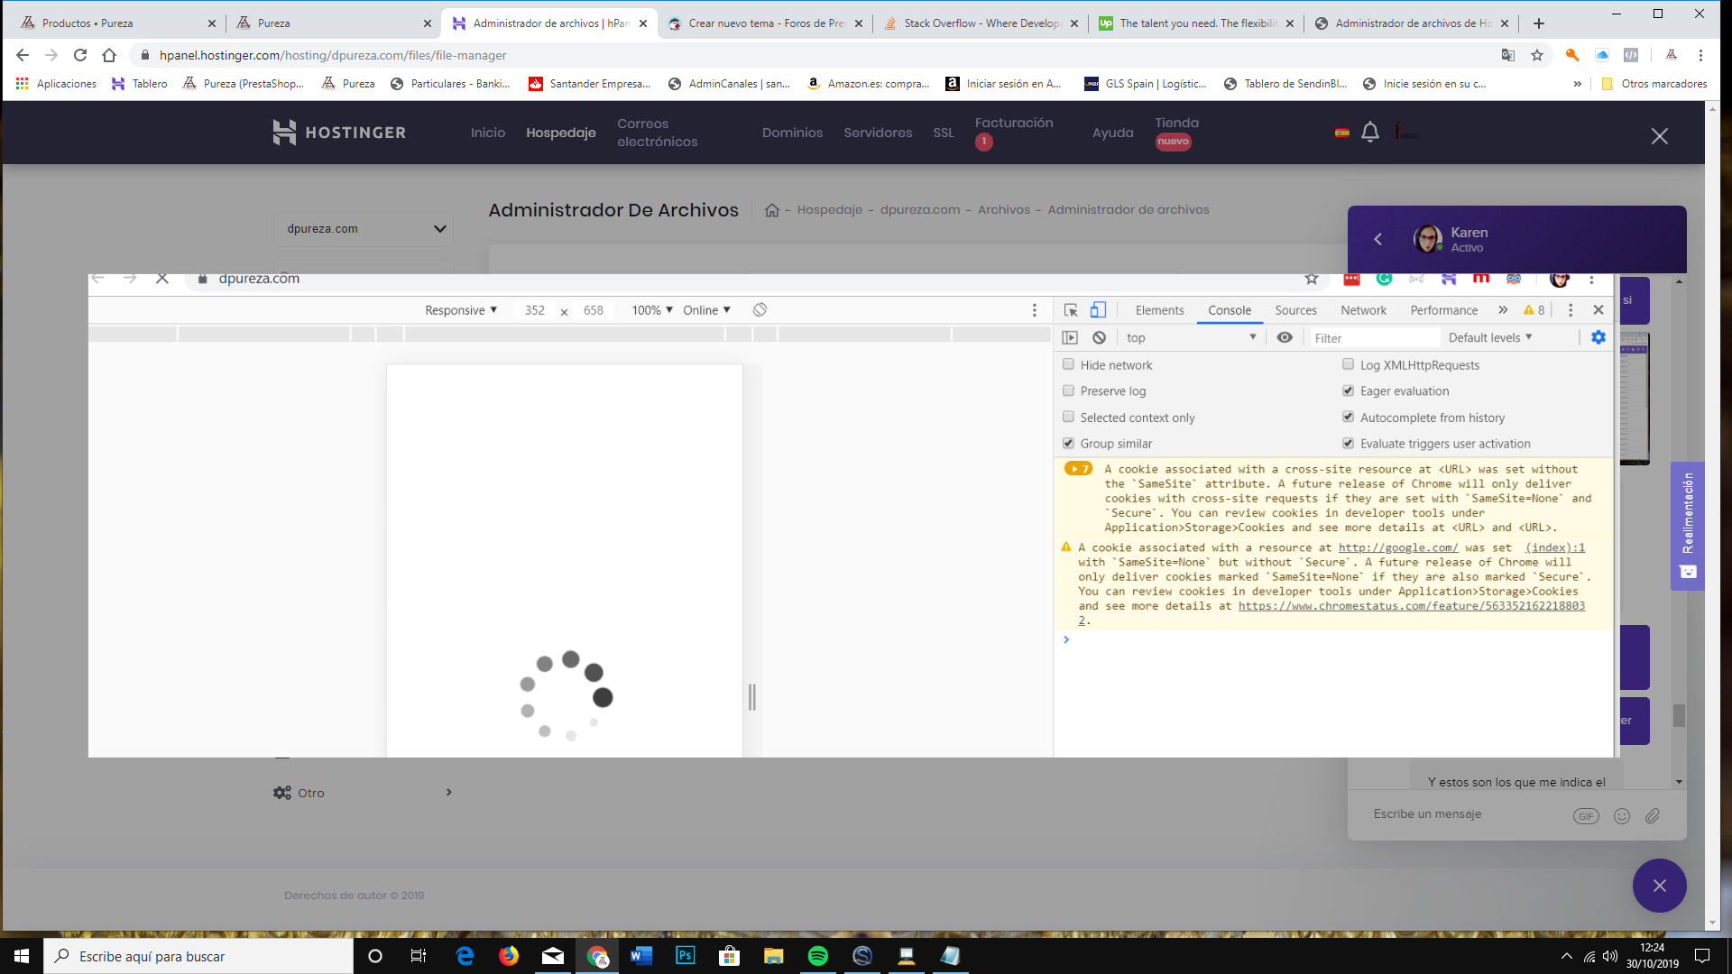1732x974 pixels.
Task: Click Dominios in the Hostinger navigation
Action: tap(792, 133)
